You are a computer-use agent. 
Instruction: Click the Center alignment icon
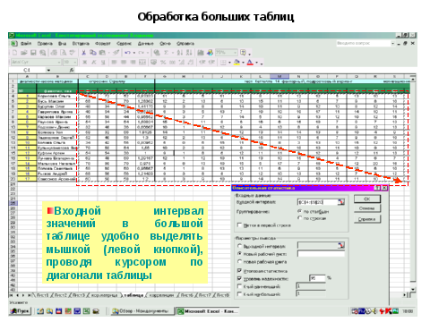(x=124, y=62)
